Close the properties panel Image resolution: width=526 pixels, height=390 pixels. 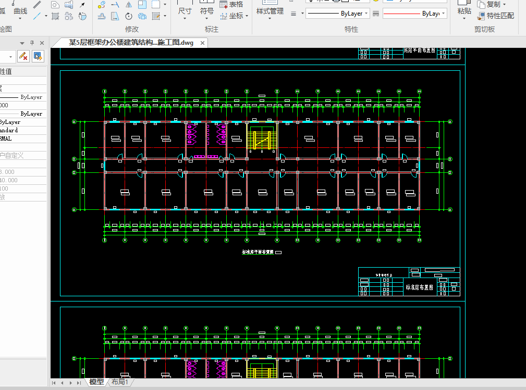coord(42,43)
